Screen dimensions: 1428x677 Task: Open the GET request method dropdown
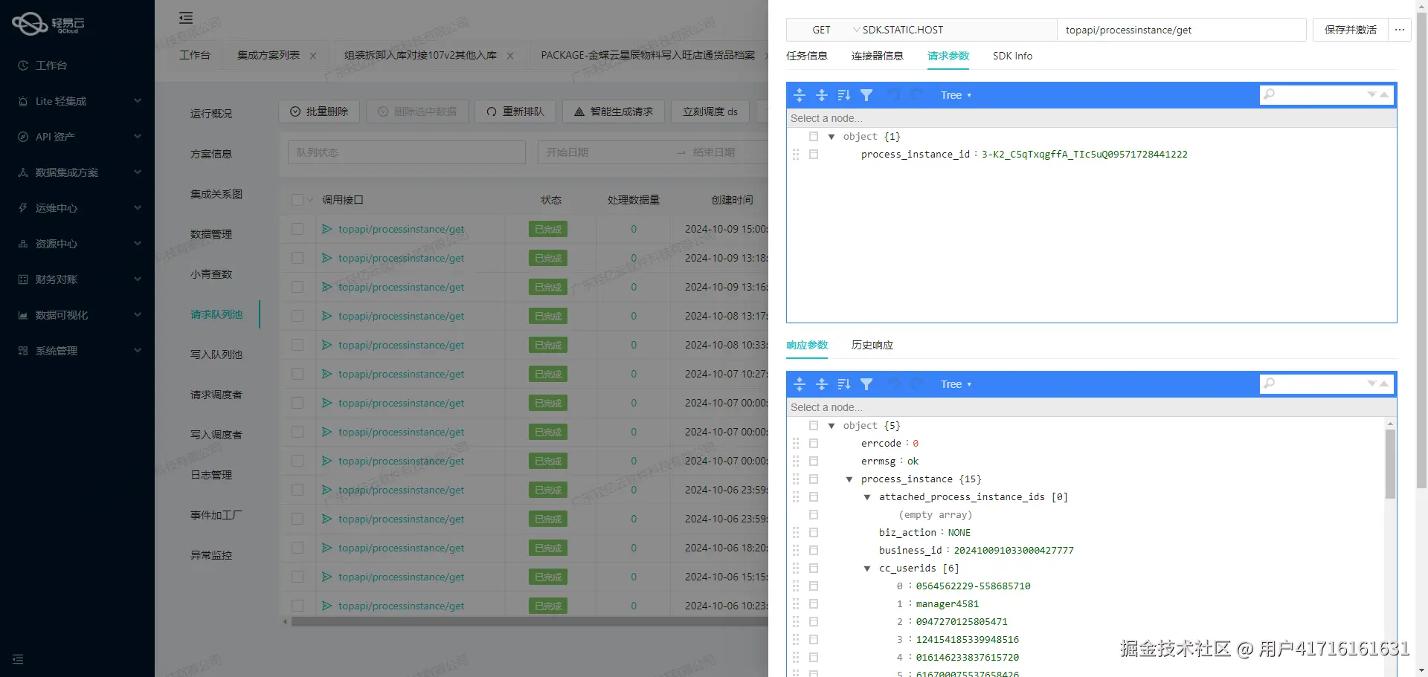[824, 30]
